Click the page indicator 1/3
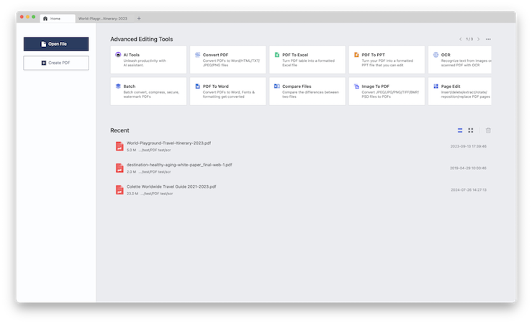This screenshot has height=324, width=532. (469, 40)
